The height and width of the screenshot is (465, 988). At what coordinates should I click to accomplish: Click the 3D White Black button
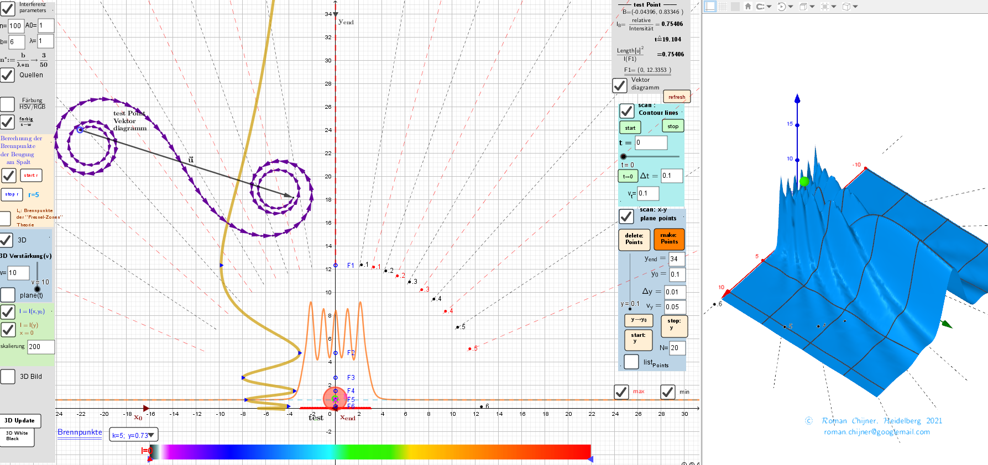coord(17,436)
